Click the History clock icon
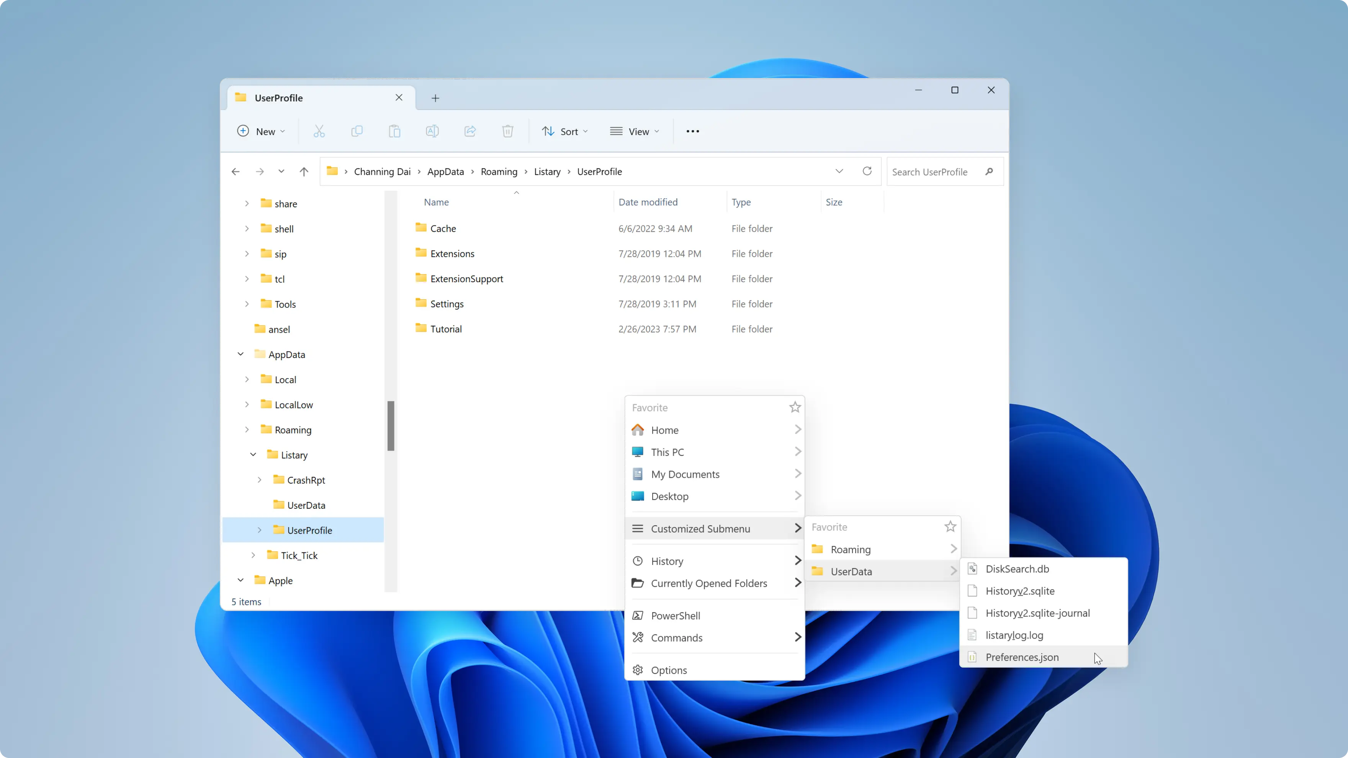This screenshot has height=758, width=1348. pos(637,561)
